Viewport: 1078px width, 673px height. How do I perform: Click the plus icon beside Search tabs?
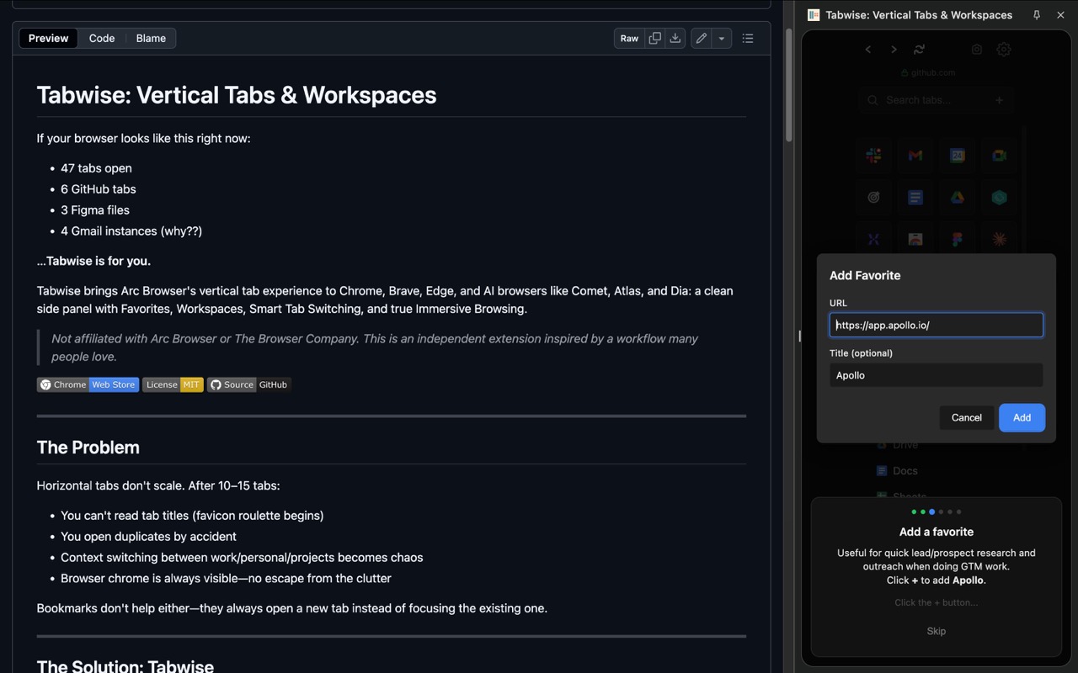pos(1000,100)
